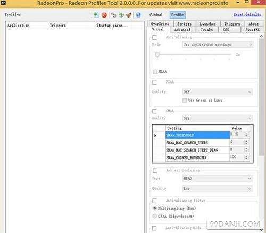The height and width of the screenshot is (233, 266).
Task: Select the SMAA_THRESHOLD row
Action: (x=197, y=135)
